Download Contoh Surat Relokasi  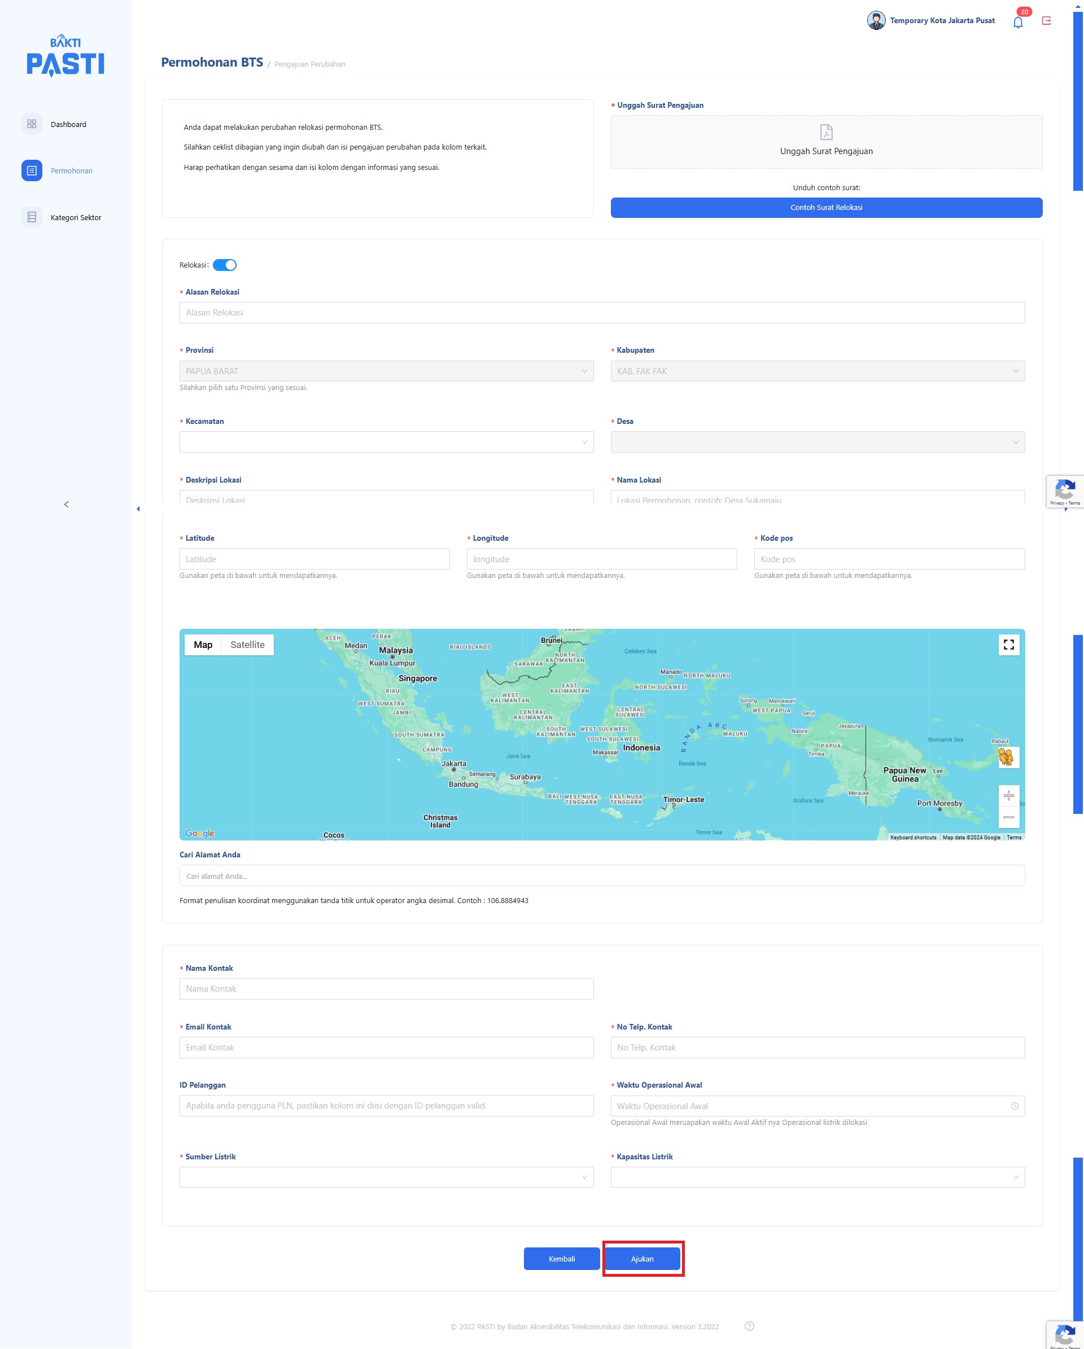point(826,208)
